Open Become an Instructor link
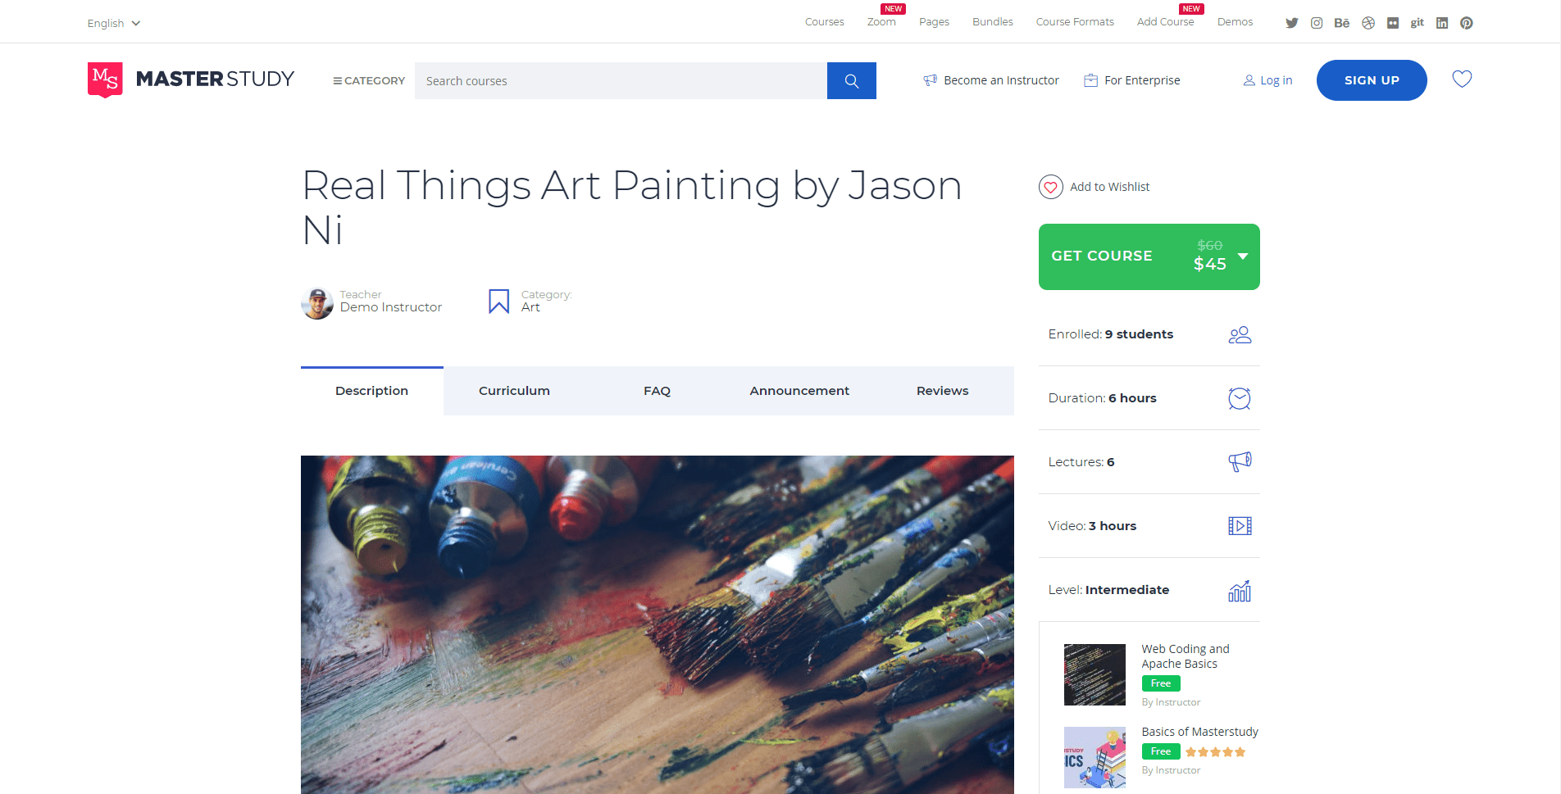 [991, 80]
